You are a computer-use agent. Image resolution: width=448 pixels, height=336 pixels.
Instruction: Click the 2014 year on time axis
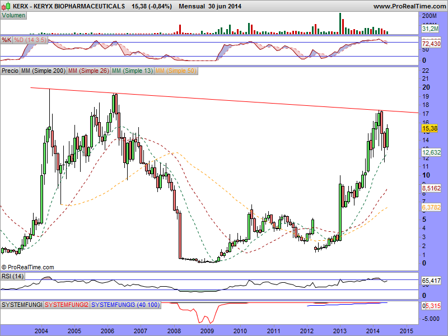[373, 331]
